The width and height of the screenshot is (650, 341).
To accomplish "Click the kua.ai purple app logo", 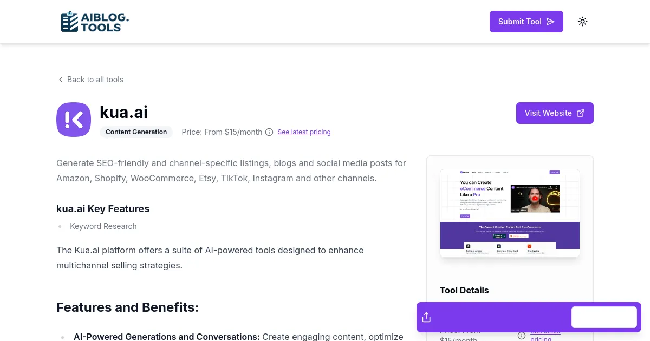I will click(74, 120).
